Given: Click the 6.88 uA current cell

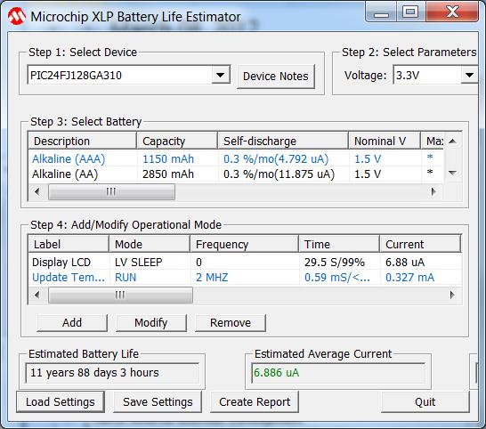Looking at the screenshot, I should (405, 263).
